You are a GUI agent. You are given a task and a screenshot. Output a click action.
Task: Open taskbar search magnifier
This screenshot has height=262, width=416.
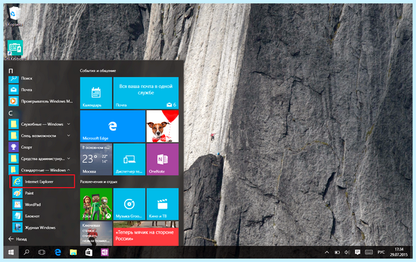click(x=26, y=252)
